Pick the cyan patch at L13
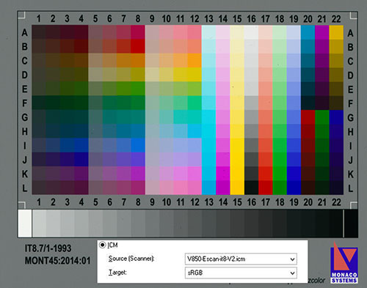Image resolution: width=367 pixels, height=288 pixels. pos(208,188)
